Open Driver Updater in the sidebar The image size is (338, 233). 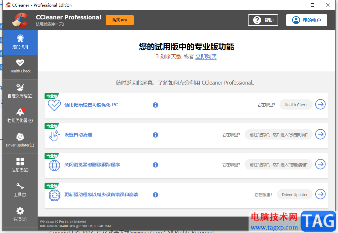coord(20,141)
